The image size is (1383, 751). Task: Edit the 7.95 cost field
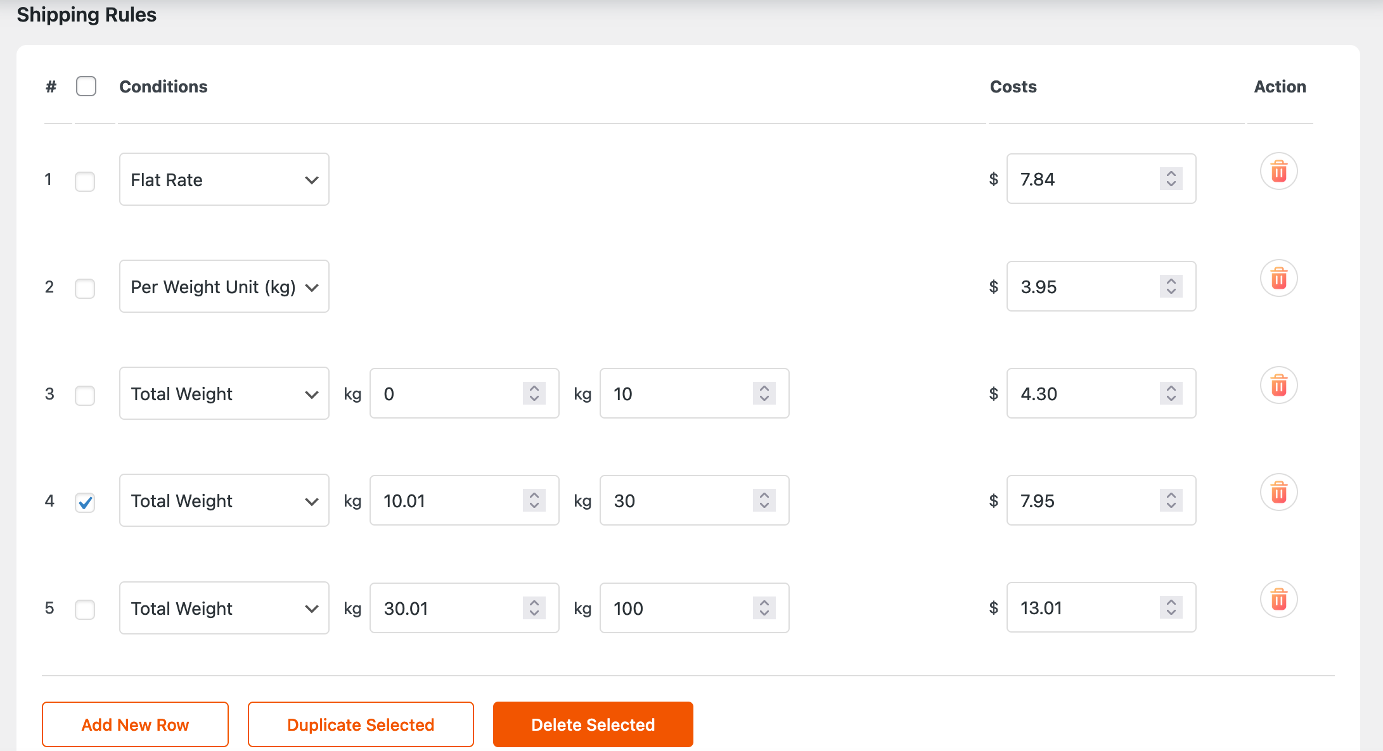tap(1102, 500)
